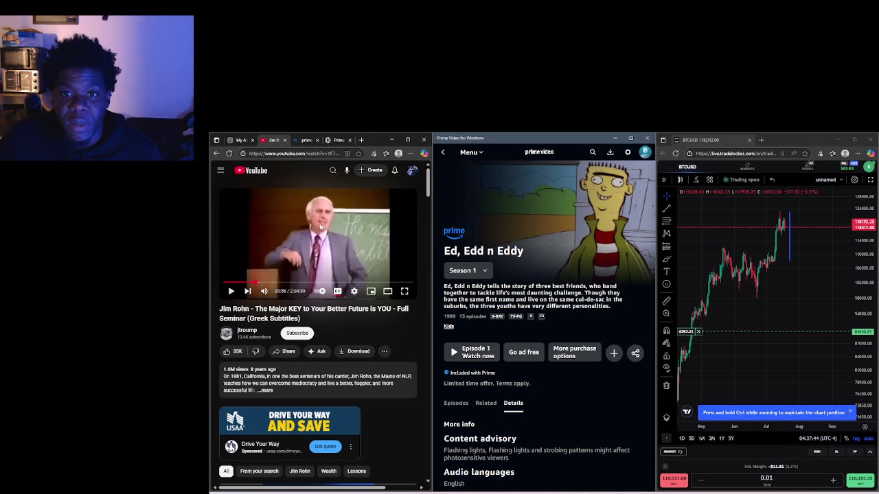Toggle YouTube autoplay switch

pos(320,291)
